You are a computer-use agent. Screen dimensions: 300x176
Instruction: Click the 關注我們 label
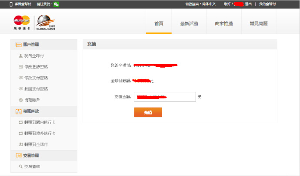pyautogui.click(x=45, y=4)
